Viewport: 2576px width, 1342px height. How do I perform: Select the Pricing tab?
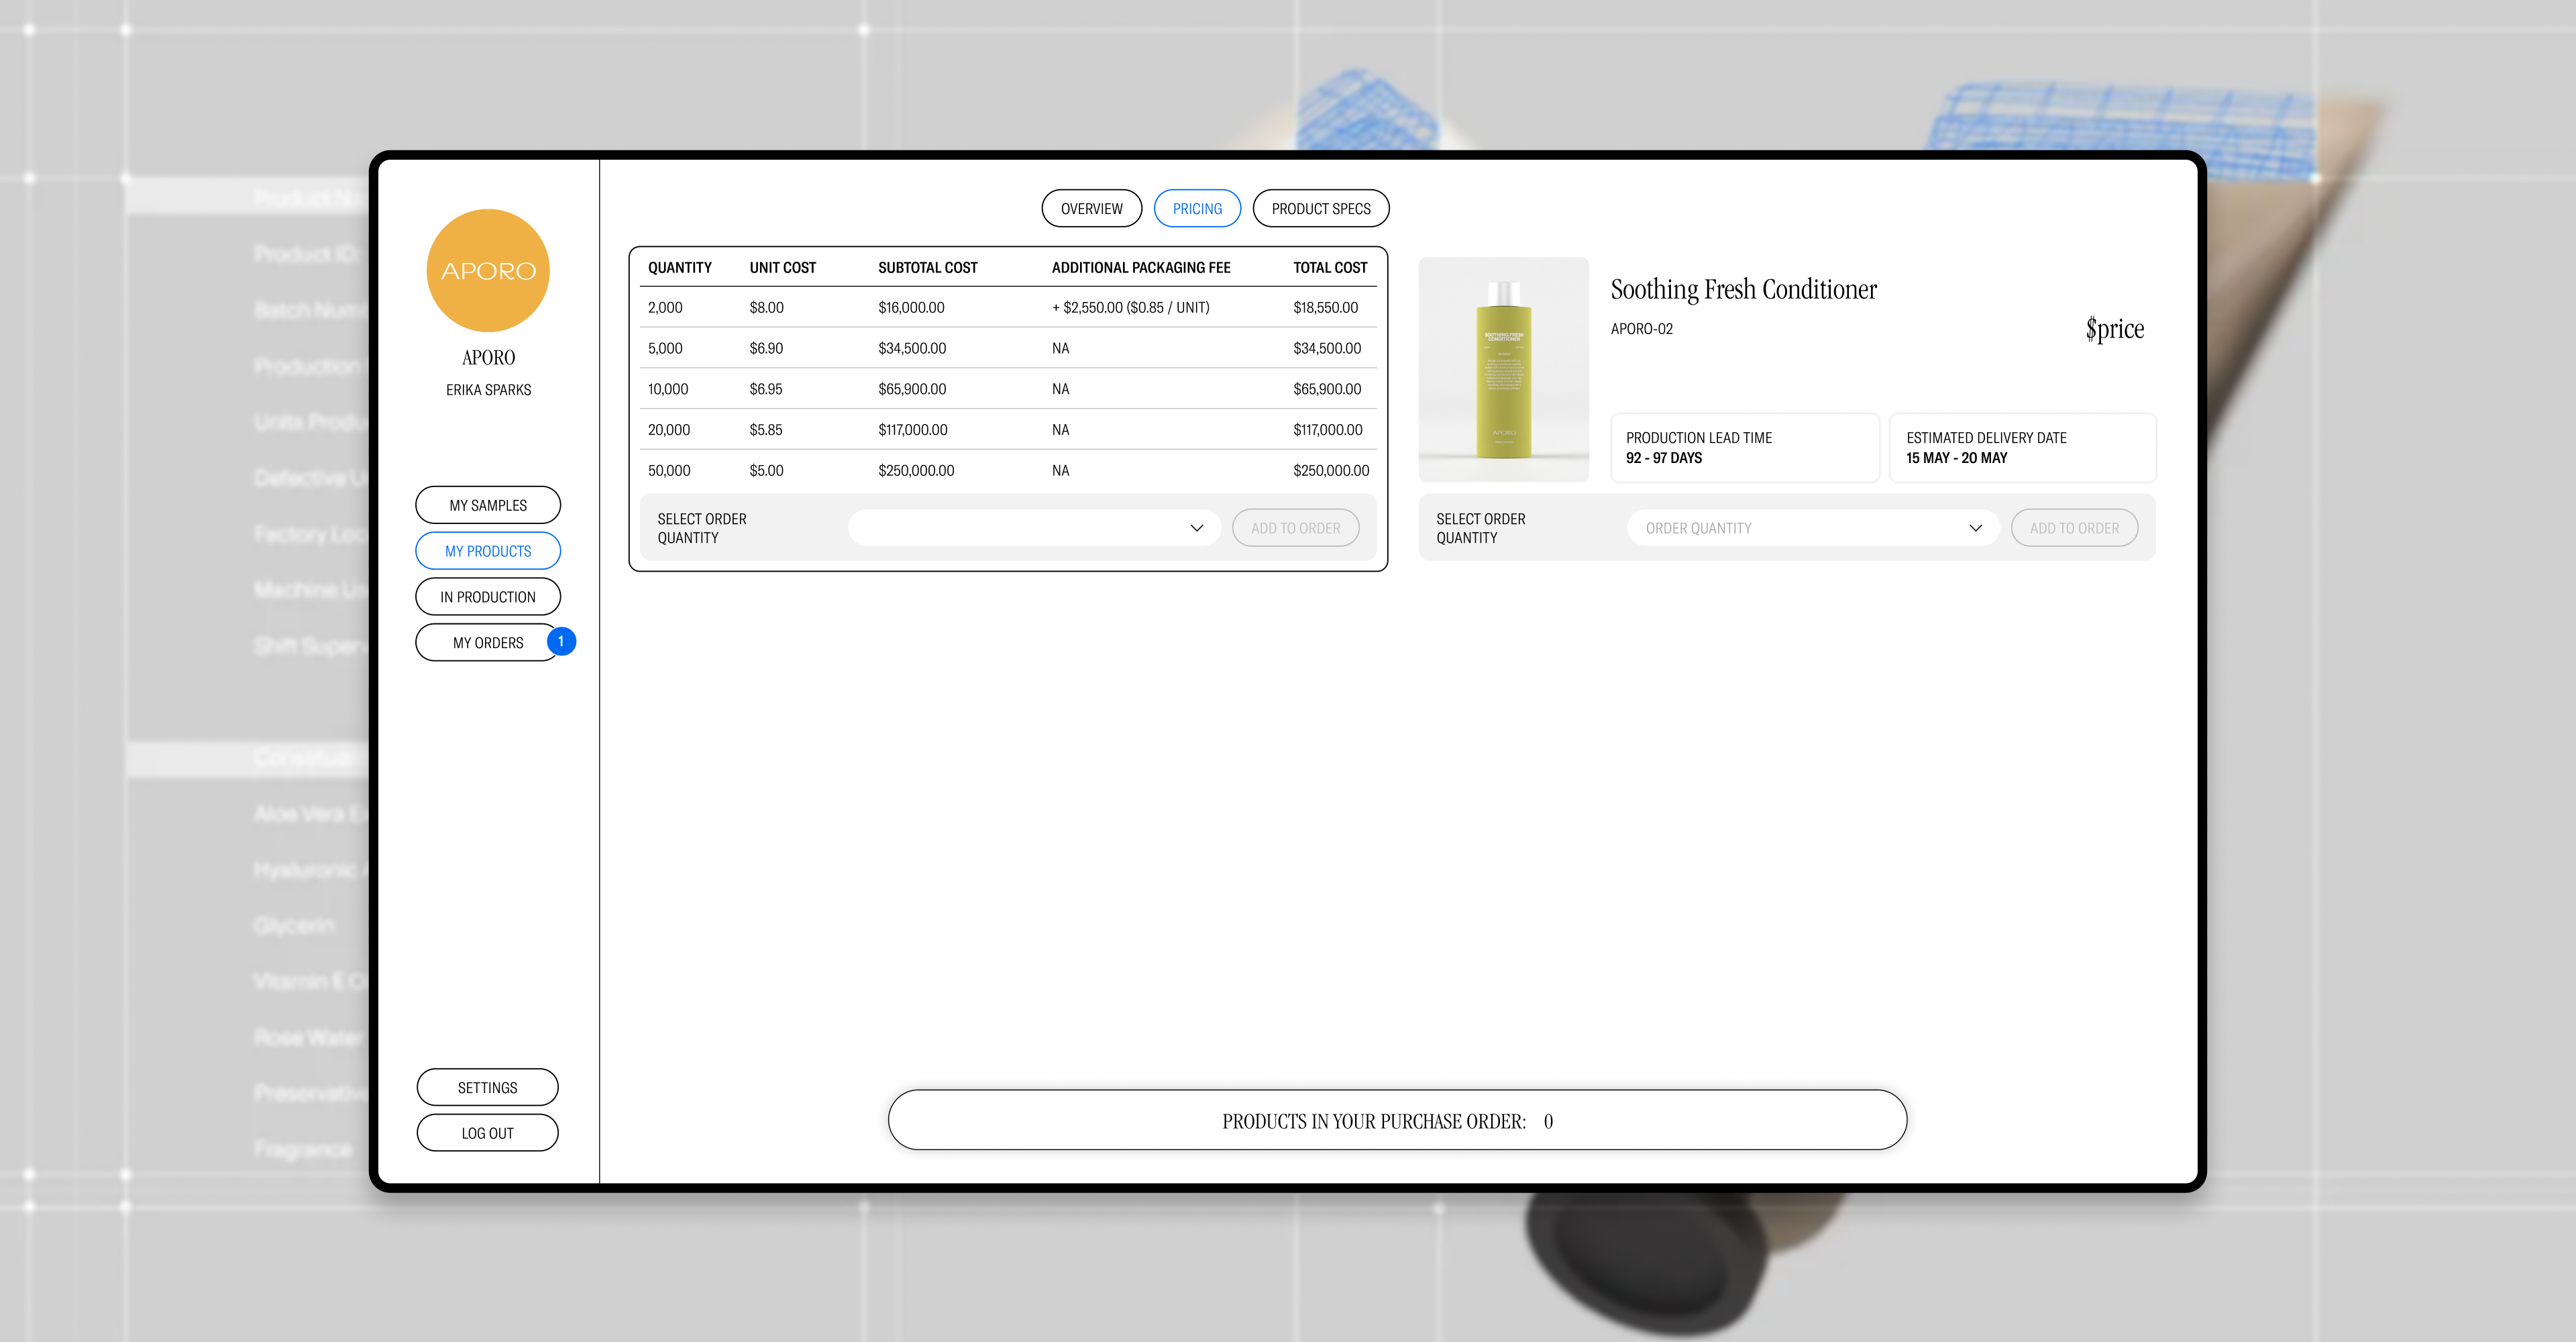pyautogui.click(x=1197, y=208)
